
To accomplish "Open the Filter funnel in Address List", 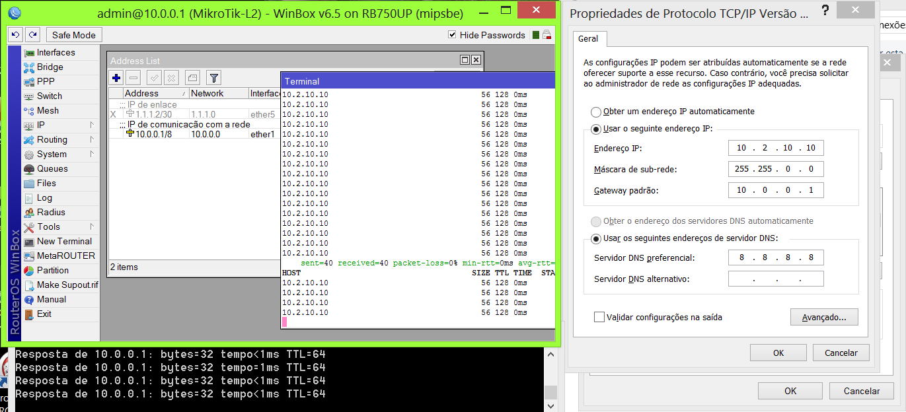I will 213,78.
